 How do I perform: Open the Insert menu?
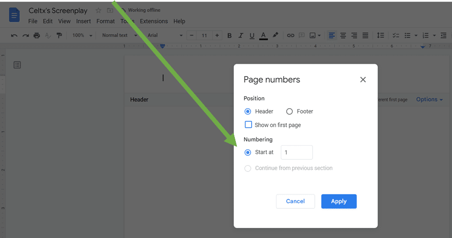83,22
